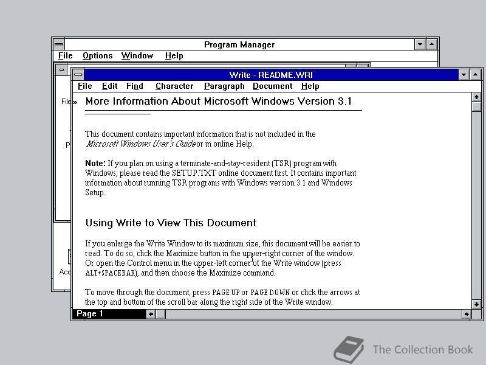Open Document menu in Write
This screenshot has width=486, height=365.
(x=272, y=86)
